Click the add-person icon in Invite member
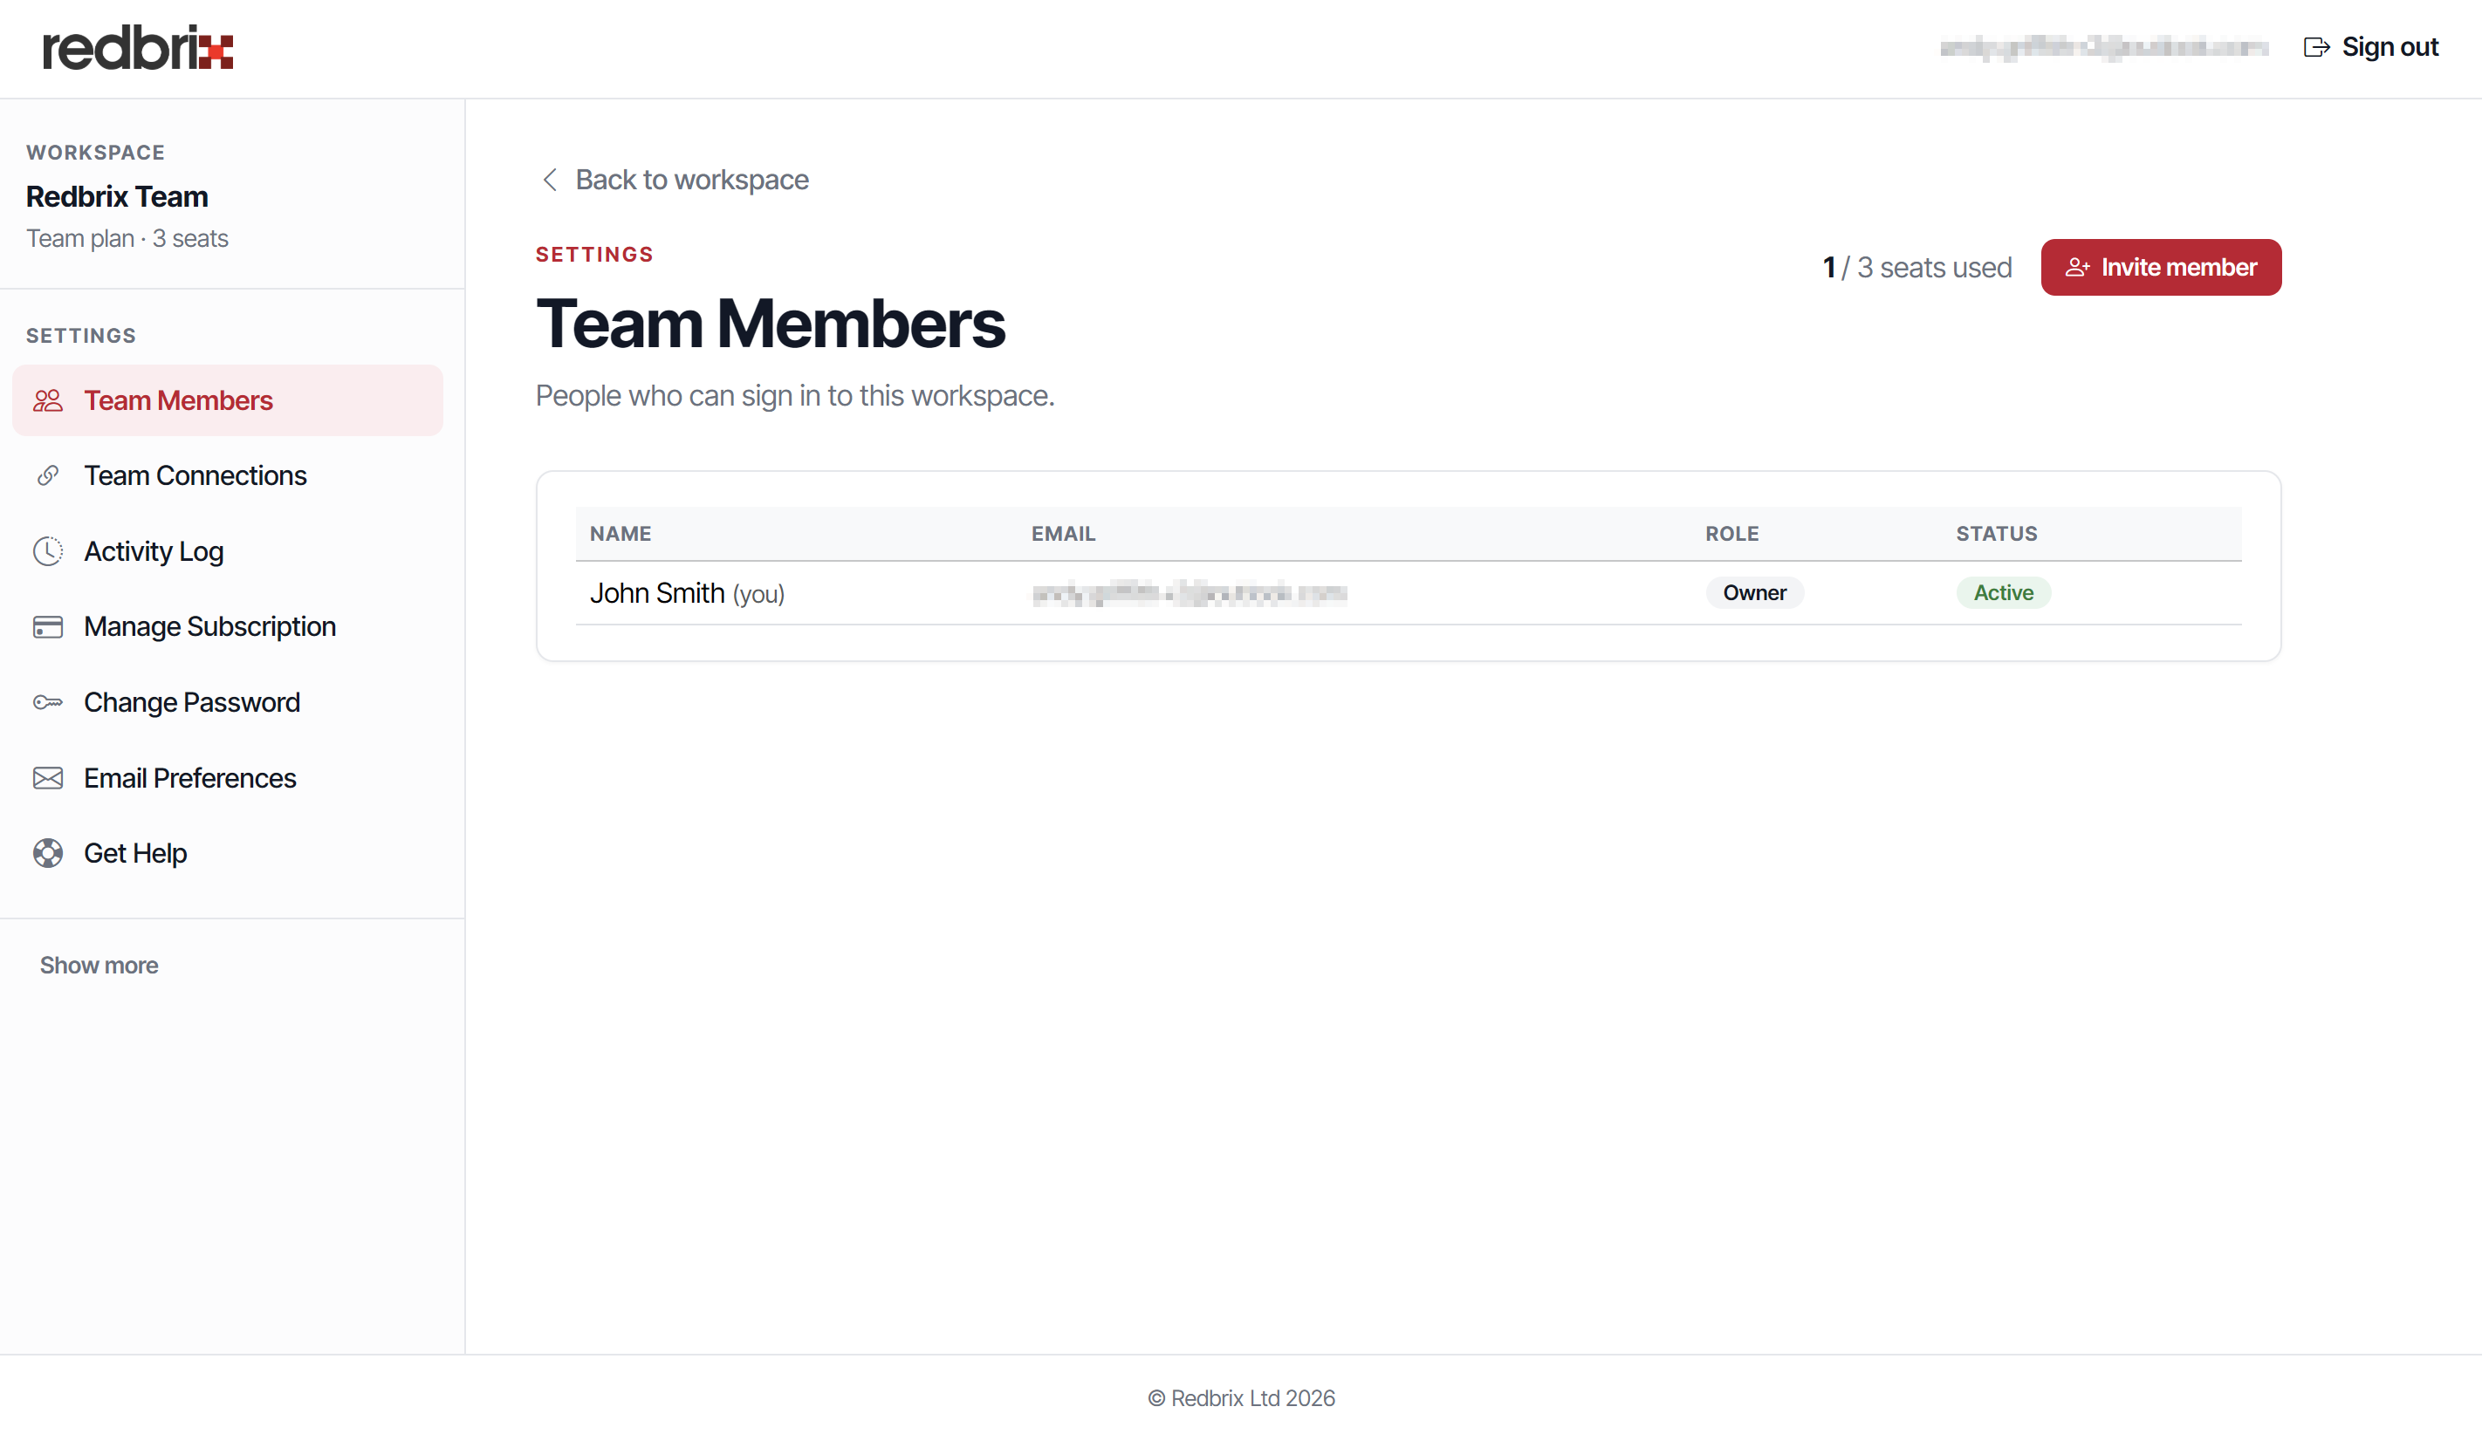 click(x=2077, y=267)
